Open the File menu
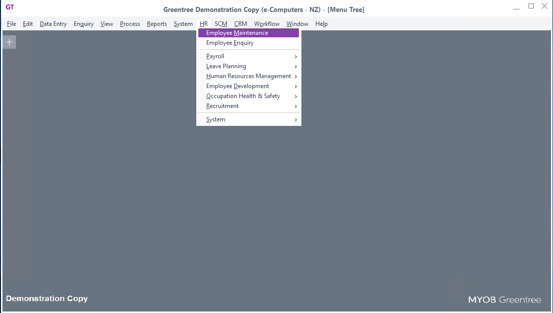 pos(11,24)
